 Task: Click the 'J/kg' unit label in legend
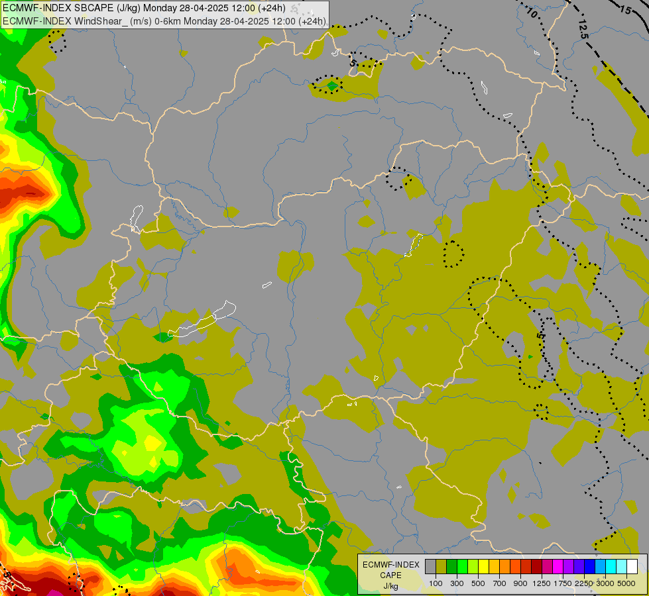click(390, 586)
